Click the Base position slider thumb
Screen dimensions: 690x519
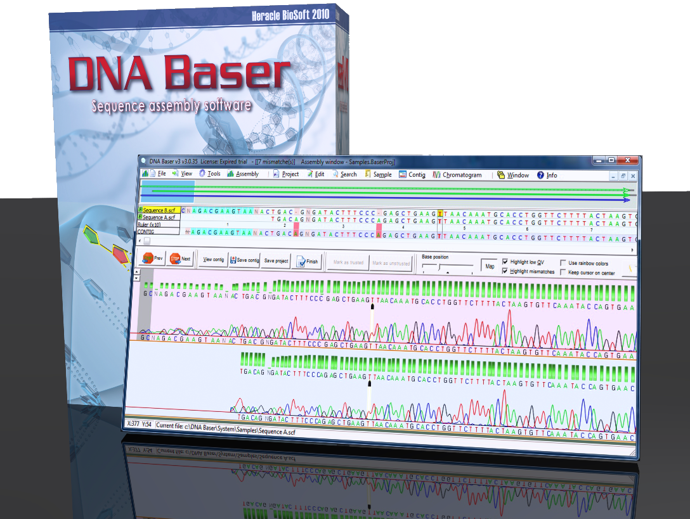point(439,267)
